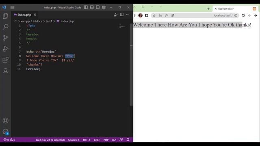The image size is (260, 146).
Task: Open the notifications bell in status bar
Action: coord(128,140)
